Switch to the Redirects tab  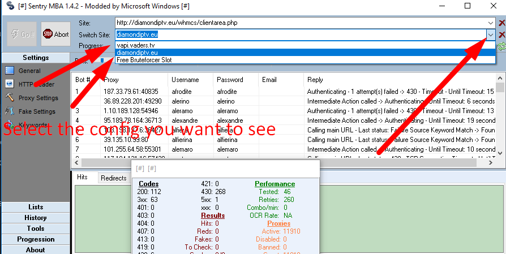(x=113, y=178)
